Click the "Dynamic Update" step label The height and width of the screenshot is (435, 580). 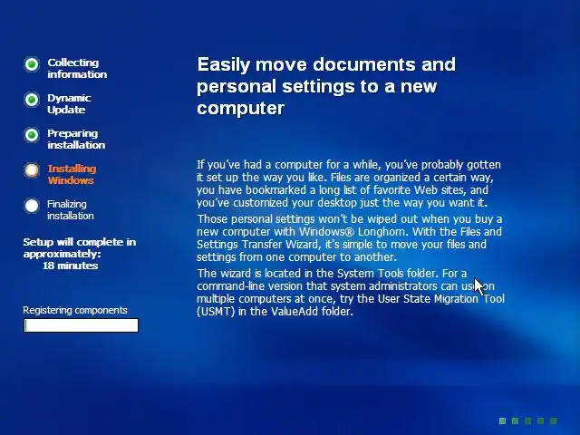point(69,103)
